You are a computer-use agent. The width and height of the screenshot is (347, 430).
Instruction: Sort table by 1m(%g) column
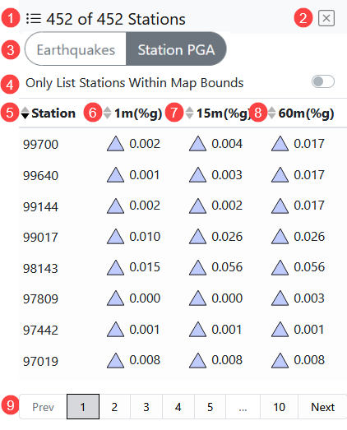[x=132, y=113]
